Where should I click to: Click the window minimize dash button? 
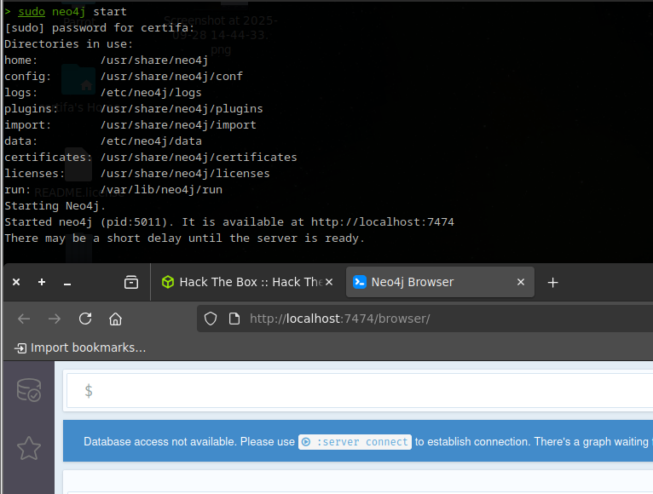point(67,283)
